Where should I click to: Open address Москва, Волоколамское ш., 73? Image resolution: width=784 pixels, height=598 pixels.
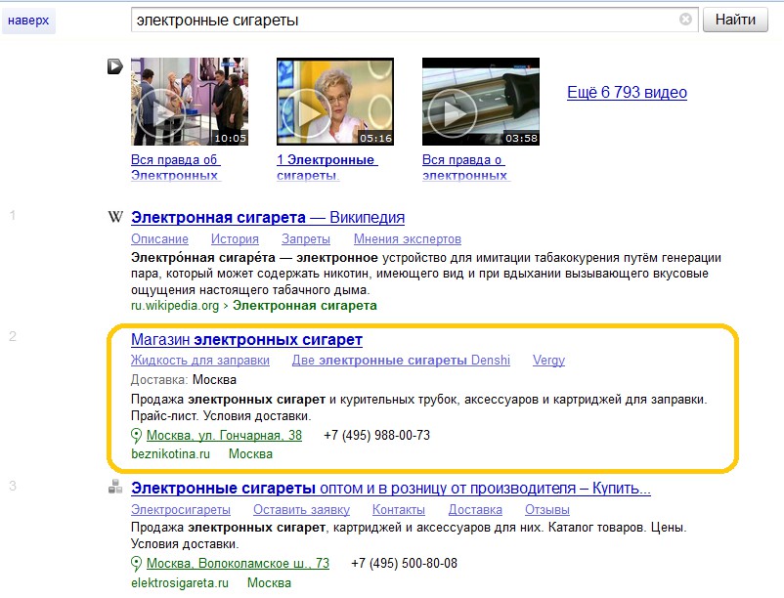click(x=238, y=563)
